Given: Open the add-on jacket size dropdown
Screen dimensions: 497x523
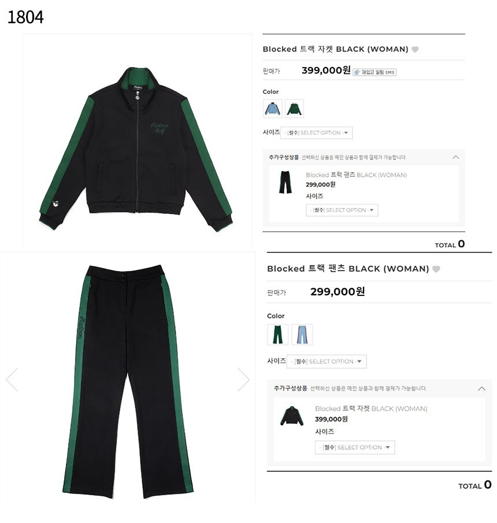Looking at the screenshot, I should (x=355, y=447).
